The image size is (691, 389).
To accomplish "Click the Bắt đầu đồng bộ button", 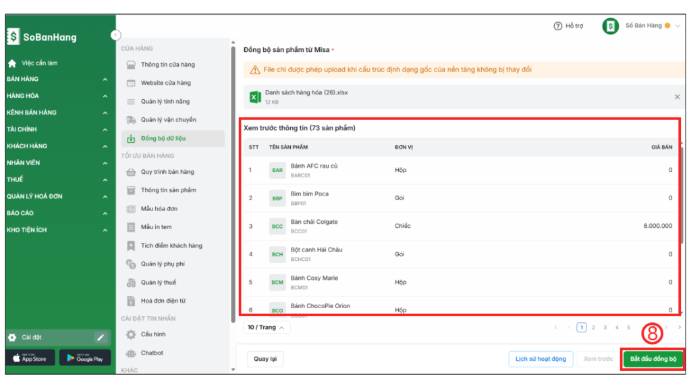I will pyautogui.click(x=653, y=359).
